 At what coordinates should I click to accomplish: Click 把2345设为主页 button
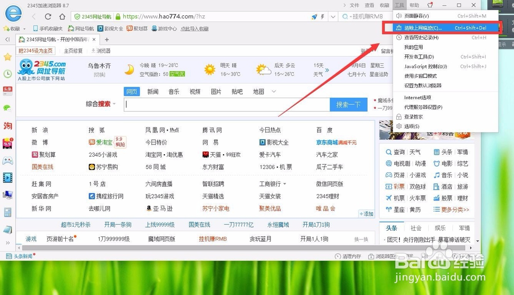[35, 51]
